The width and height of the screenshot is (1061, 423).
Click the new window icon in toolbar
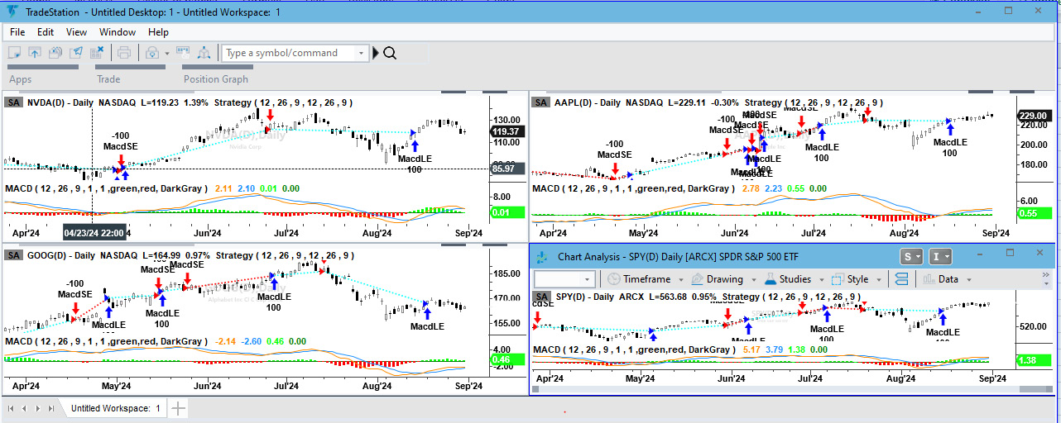click(14, 53)
